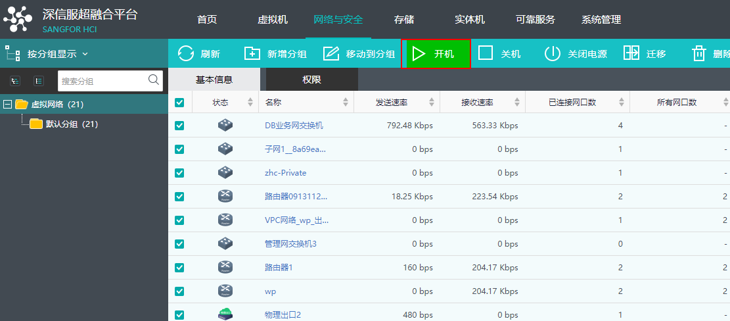Sort by 已连接网口数 column arrows
730x321 pixels.
point(621,103)
